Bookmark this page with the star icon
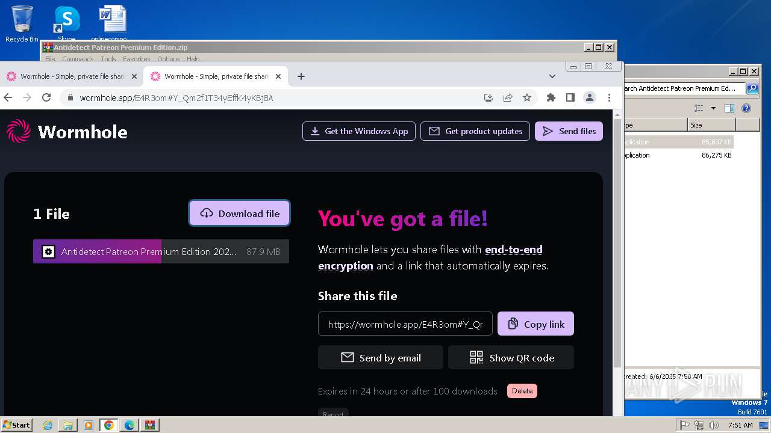Screen dimensions: 771x433 [x=527, y=97]
